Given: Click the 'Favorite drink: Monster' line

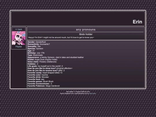Looking at the screenshot, I should tap(38, 77).
